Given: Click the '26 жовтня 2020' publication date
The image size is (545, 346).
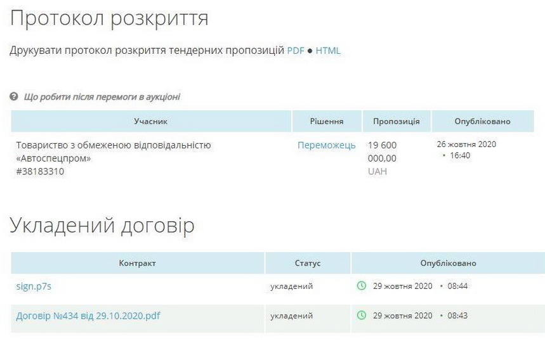Looking at the screenshot, I should [466, 144].
